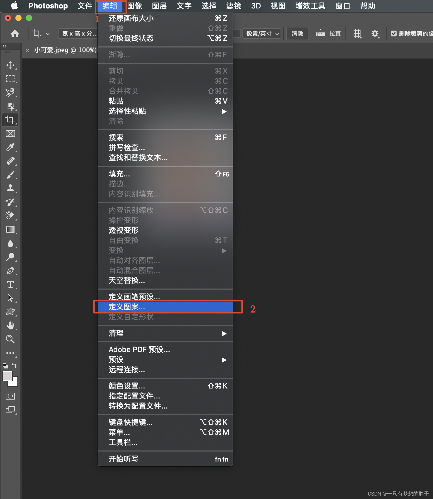This screenshot has height=499, width=433.
Task: Choose 定义画笔预设... menu item
Action: 165,297
